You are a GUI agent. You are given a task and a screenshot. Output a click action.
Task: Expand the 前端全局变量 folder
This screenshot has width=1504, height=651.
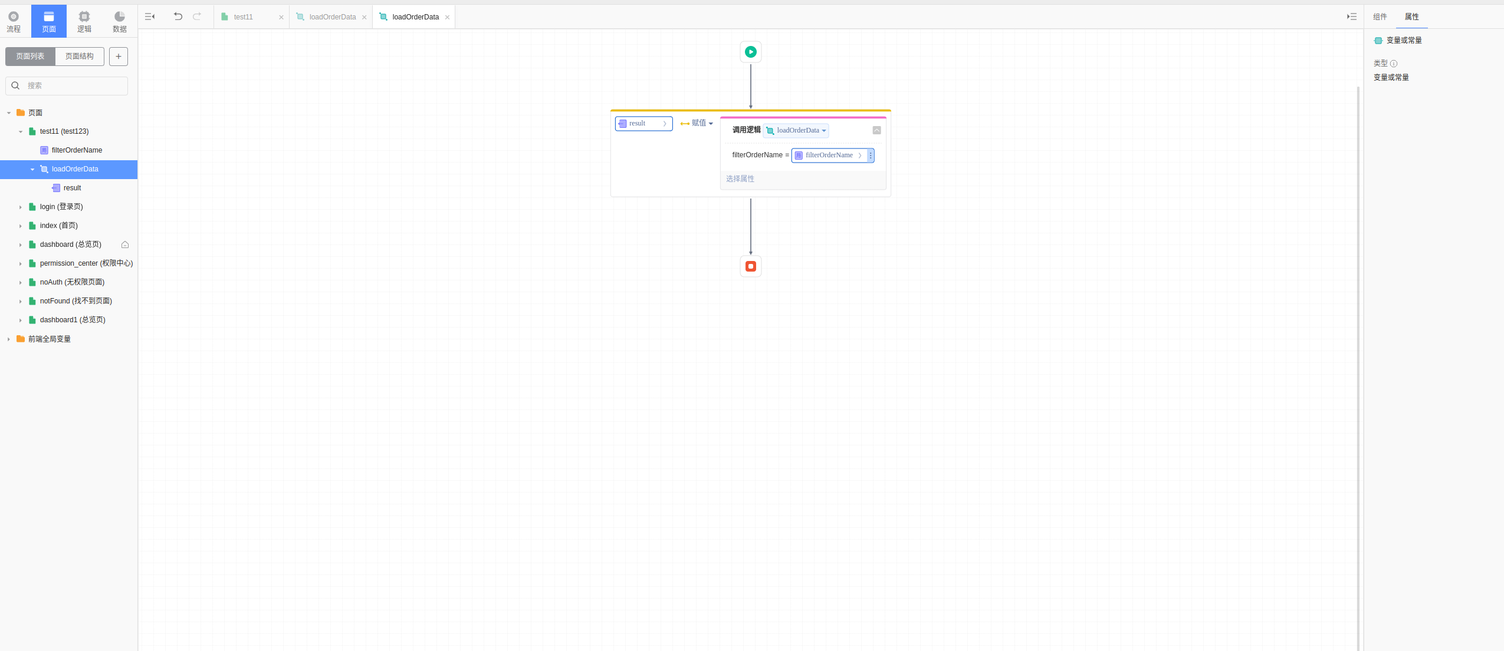[9, 339]
